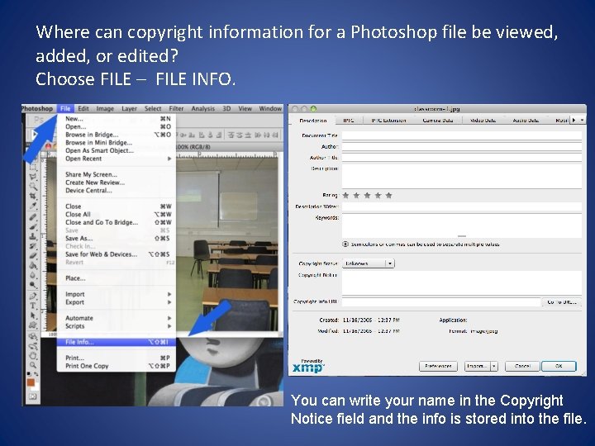Select the History Brush tool

[x=33, y=246]
